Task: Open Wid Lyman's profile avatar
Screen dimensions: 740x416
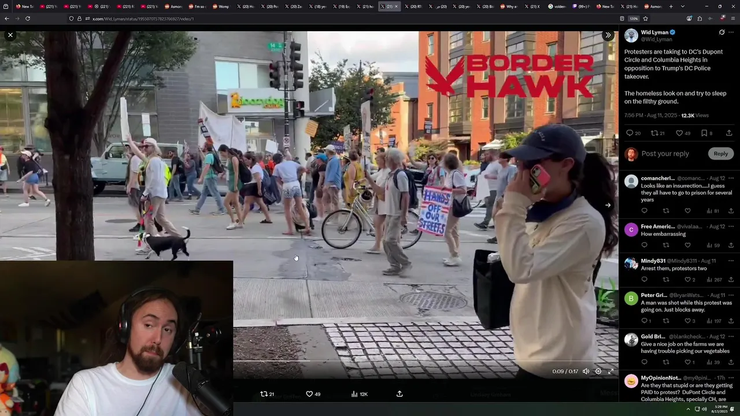Action: pyautogui.click(x=631, y=36)
